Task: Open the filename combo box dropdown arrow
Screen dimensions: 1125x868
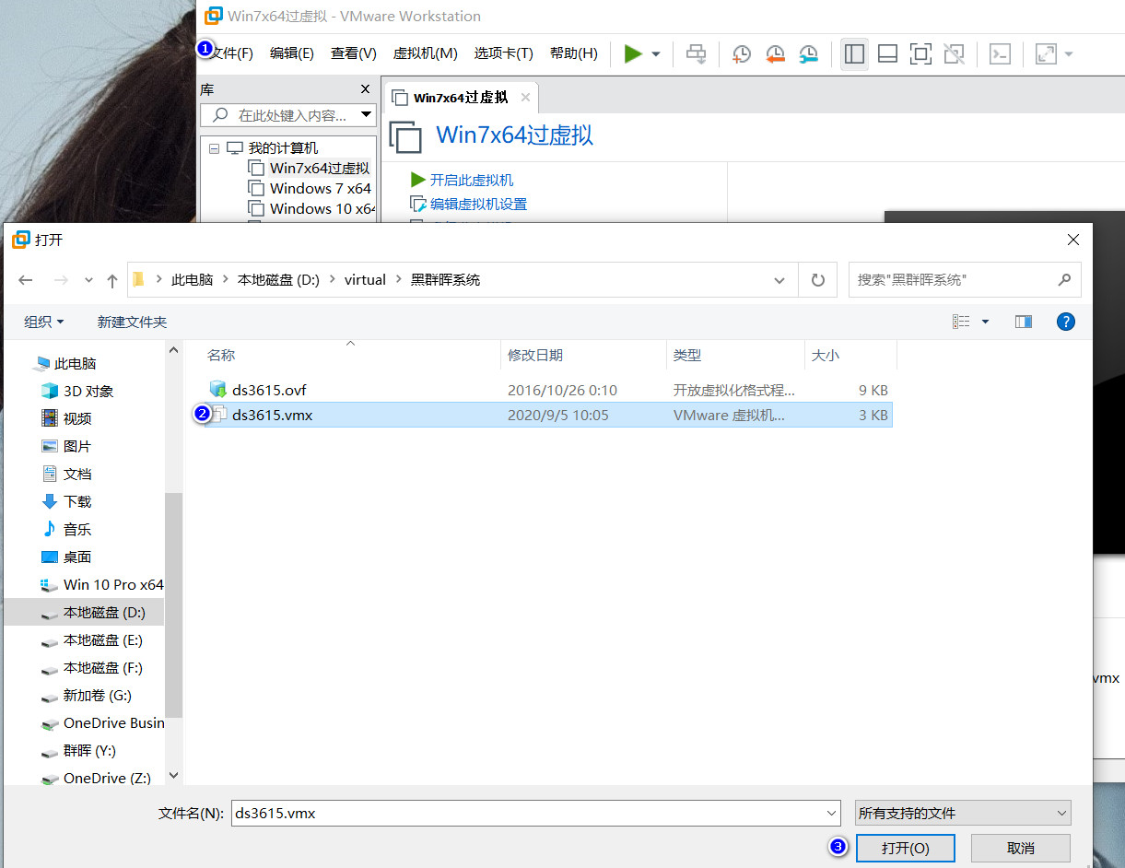Action: tap(832, 813)
